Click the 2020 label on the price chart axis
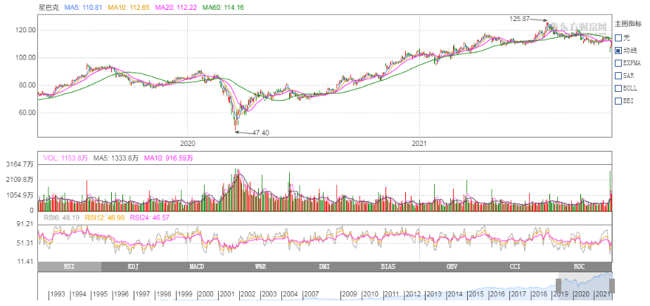 coord(187,143)
